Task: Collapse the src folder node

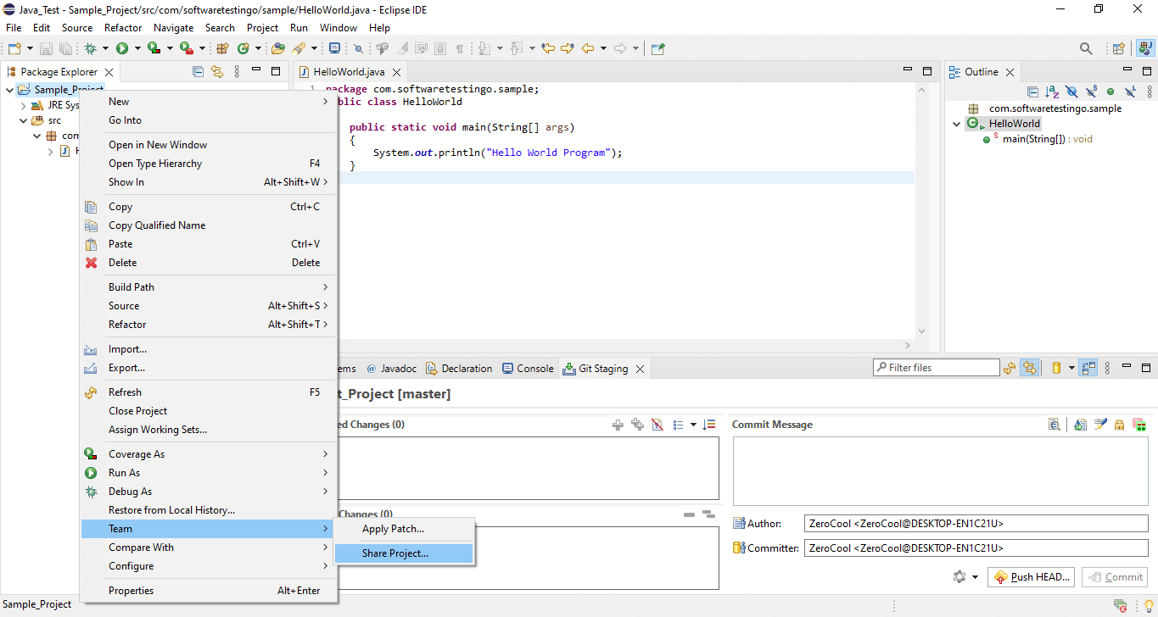Action: tap(24, 121)
